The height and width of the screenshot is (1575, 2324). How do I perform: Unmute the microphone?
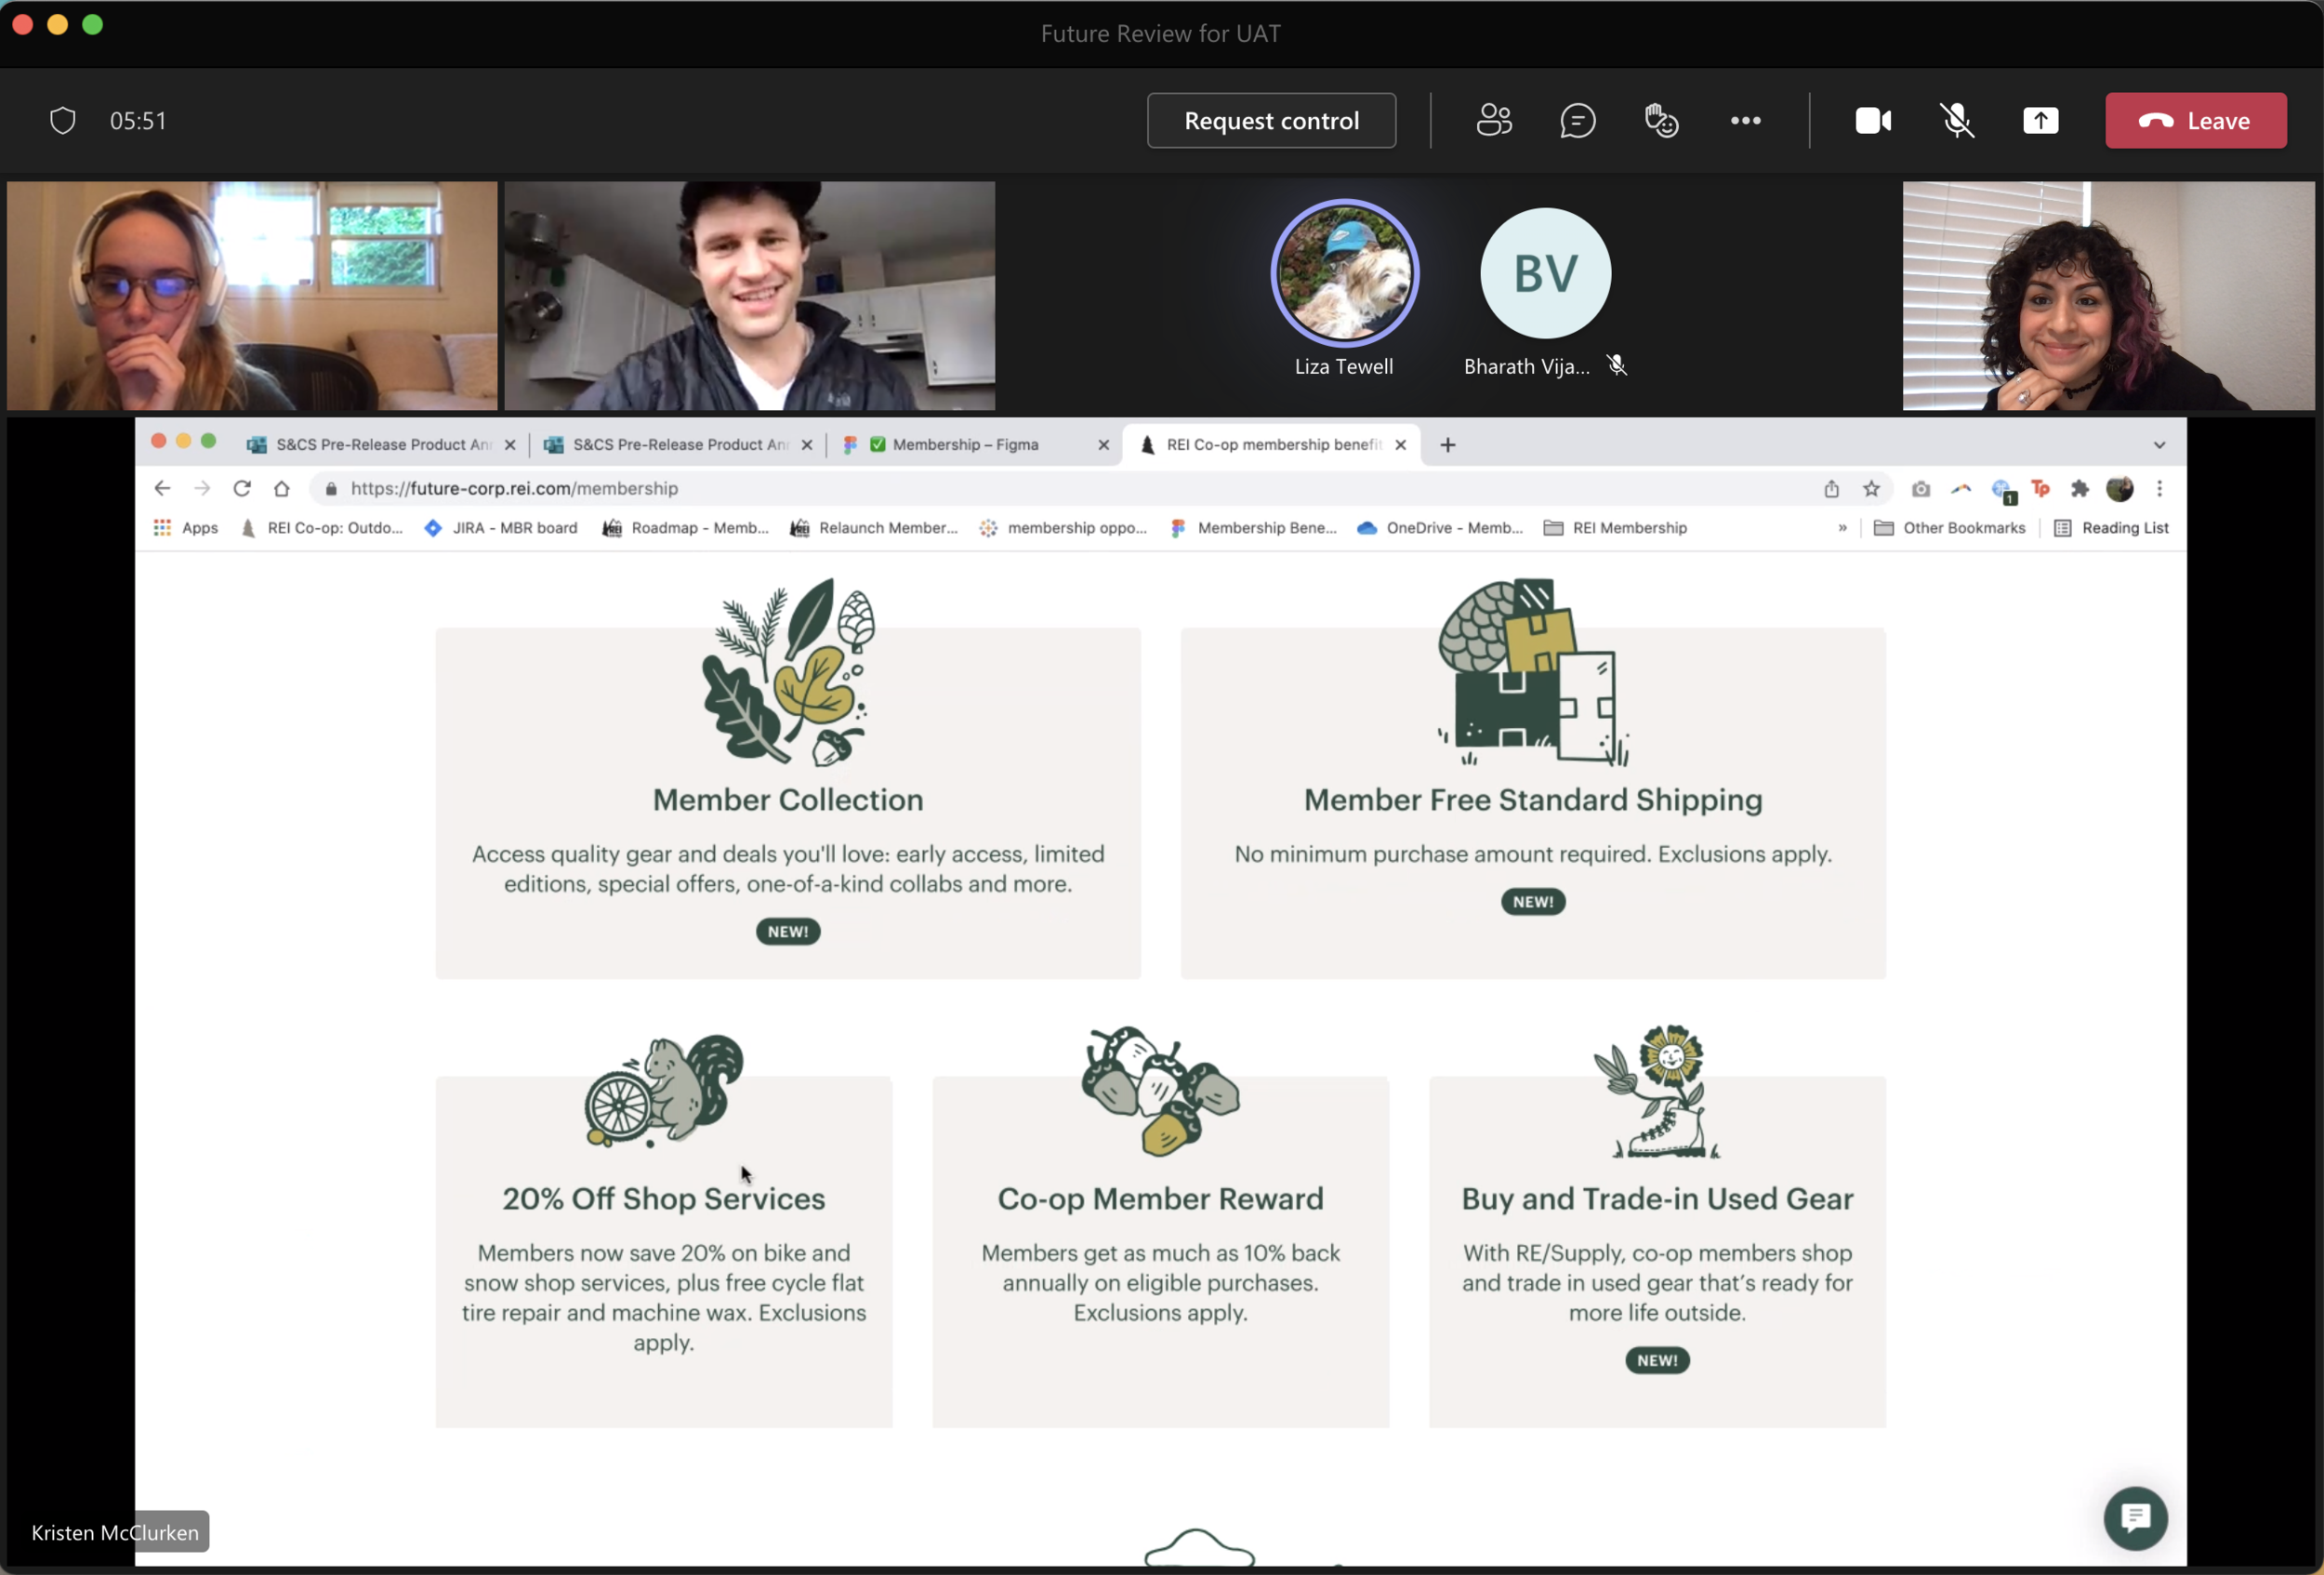(1957, 121)
